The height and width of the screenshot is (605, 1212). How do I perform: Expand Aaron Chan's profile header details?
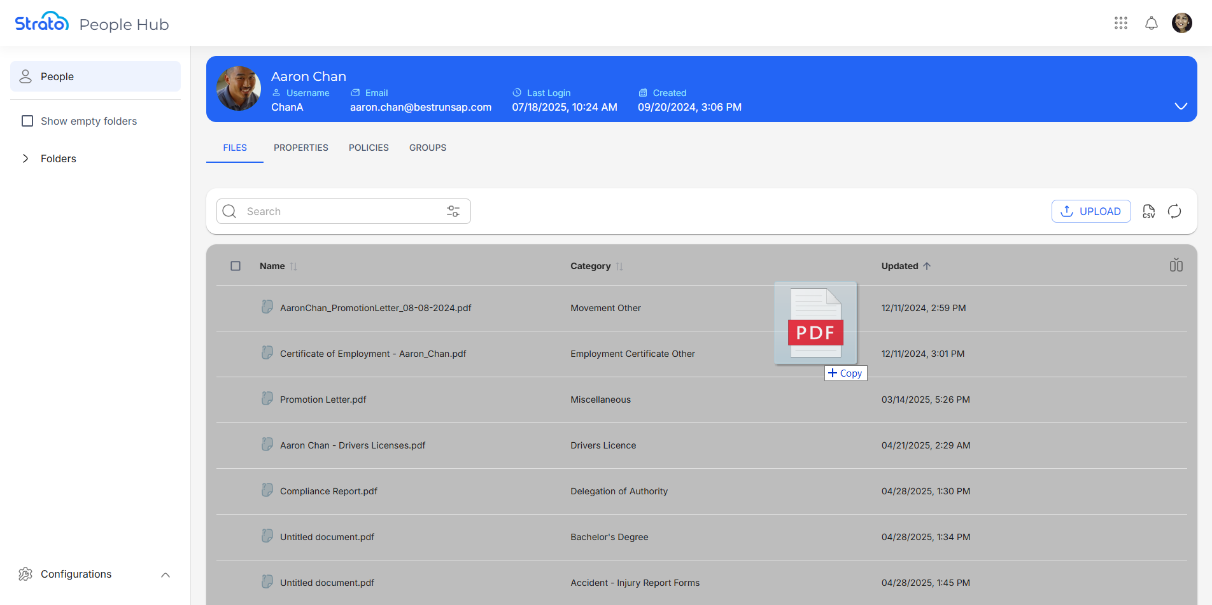[1180, 106]
